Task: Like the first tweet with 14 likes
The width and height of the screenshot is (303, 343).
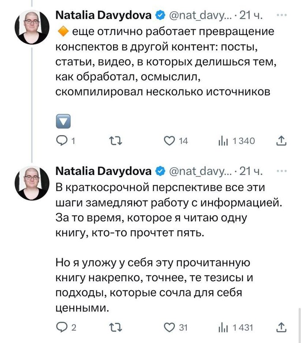Action: point(169,140)
